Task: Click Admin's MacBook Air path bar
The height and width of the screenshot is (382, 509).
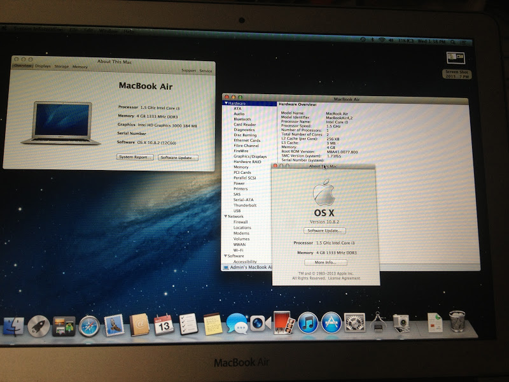Action: pyautogui.click(x=248, y=267)
